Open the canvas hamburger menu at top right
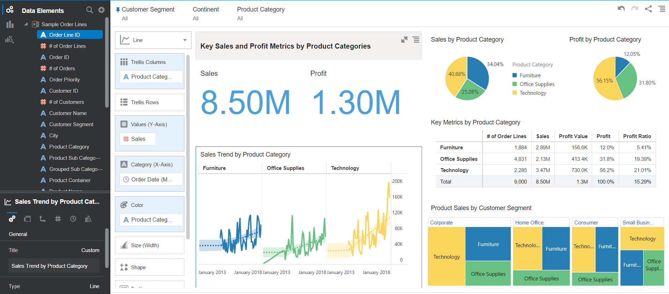669x294 pixels. pos(662,9)
